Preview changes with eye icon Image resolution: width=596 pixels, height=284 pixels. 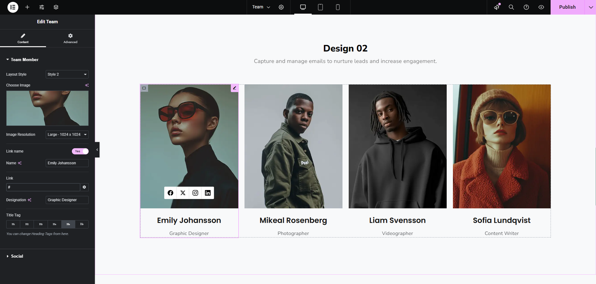click(x=541, y=7)
